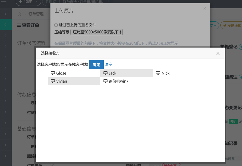
Task: Click Vivian's computer icon
Action: tap(52, 81)
